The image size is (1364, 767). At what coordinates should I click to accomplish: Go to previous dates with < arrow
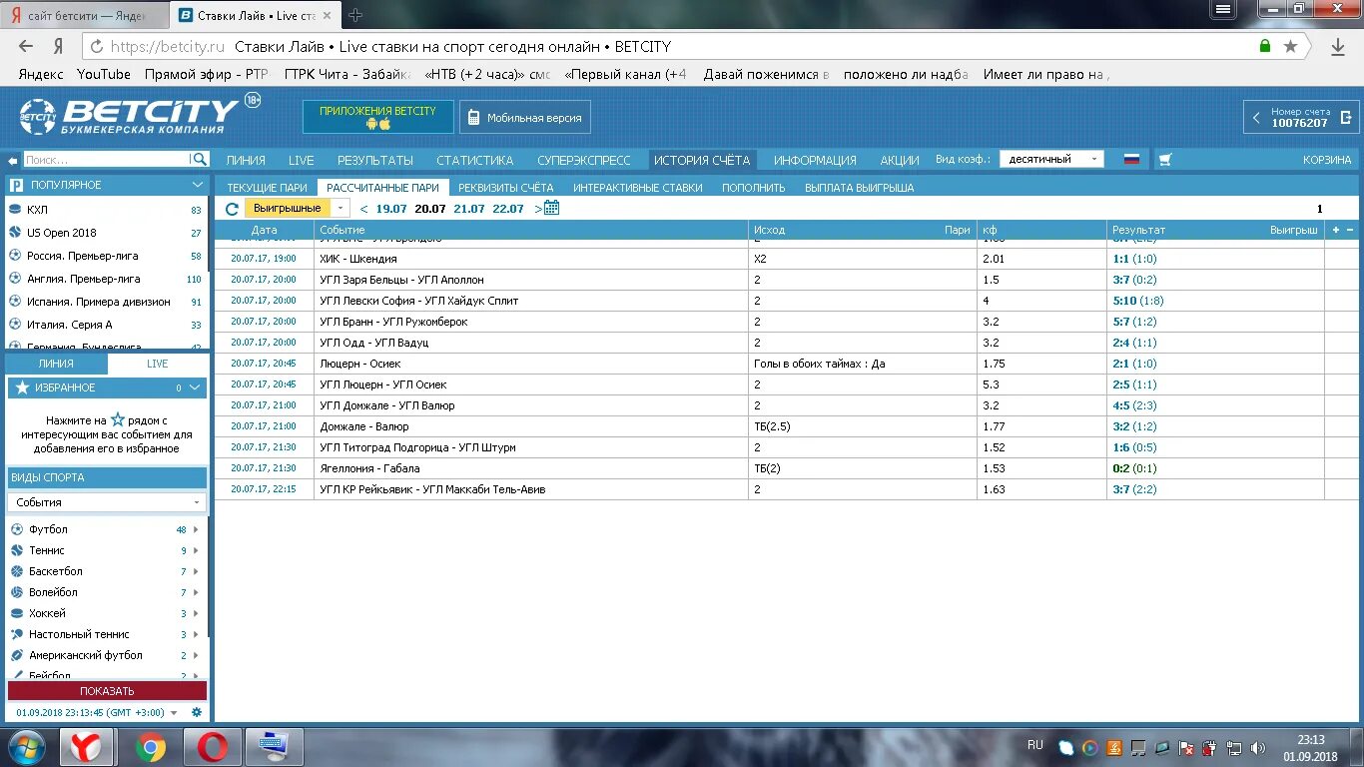click(363, 209)
